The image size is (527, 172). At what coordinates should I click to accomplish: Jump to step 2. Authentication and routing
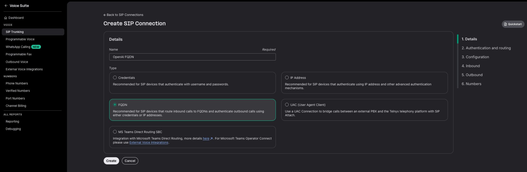[x=486, y=48]
